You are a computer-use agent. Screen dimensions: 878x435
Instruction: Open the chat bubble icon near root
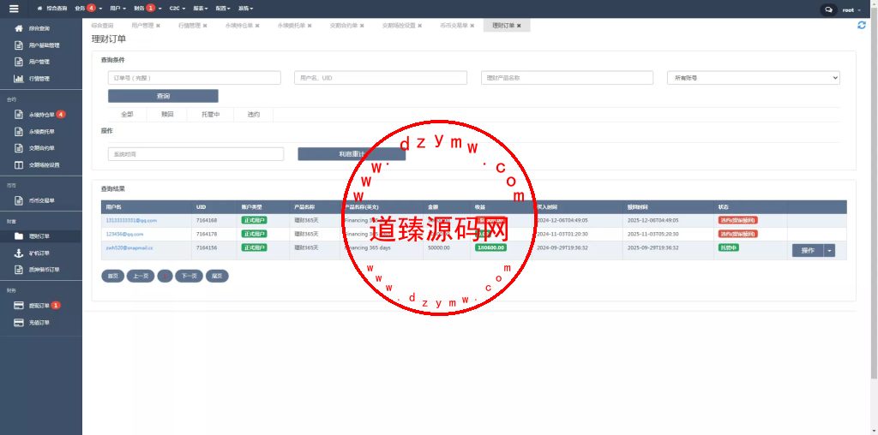[829, 9]
